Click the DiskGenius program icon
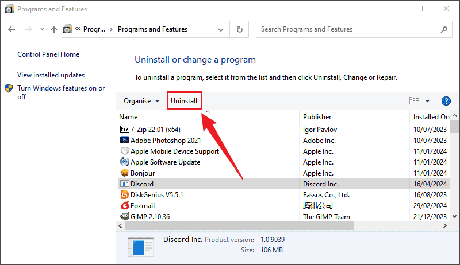This screenshot has width=460, height=265. coord(125,194)
